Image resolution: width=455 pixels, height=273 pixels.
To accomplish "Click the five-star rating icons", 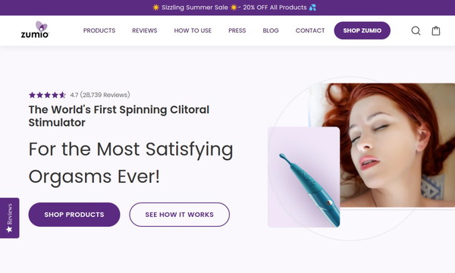I will pos(47,95).
